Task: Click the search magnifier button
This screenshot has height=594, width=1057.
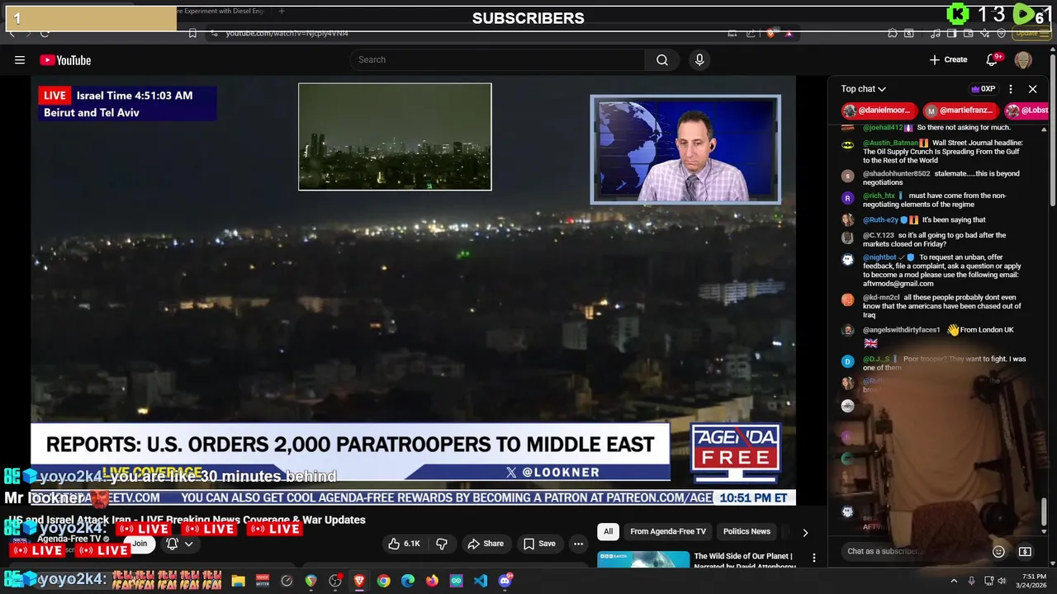Action: tap(662, 59)
